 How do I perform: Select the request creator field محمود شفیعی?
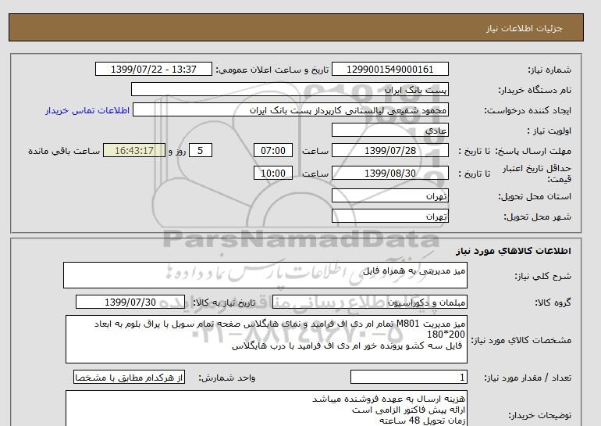tap(290, 109)
